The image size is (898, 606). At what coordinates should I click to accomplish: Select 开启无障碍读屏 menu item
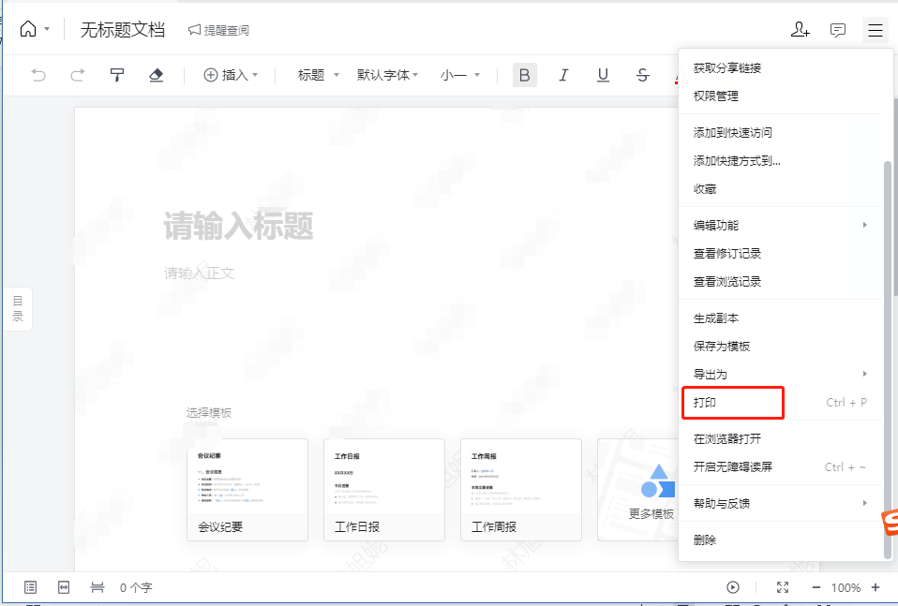tap(781, 467)
